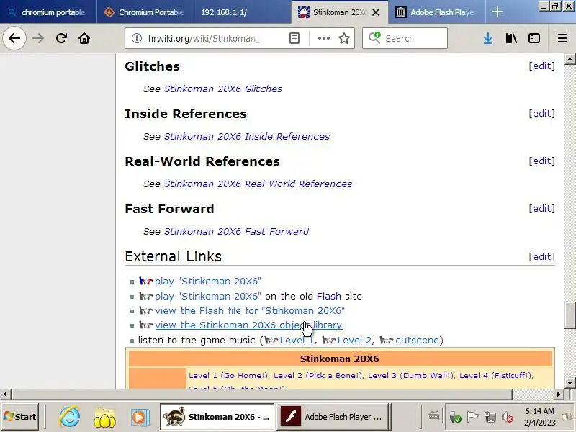Close the Stinkoman 20X6 tab
The width and height of the screenshot is (576, 432).
(376, 12)
